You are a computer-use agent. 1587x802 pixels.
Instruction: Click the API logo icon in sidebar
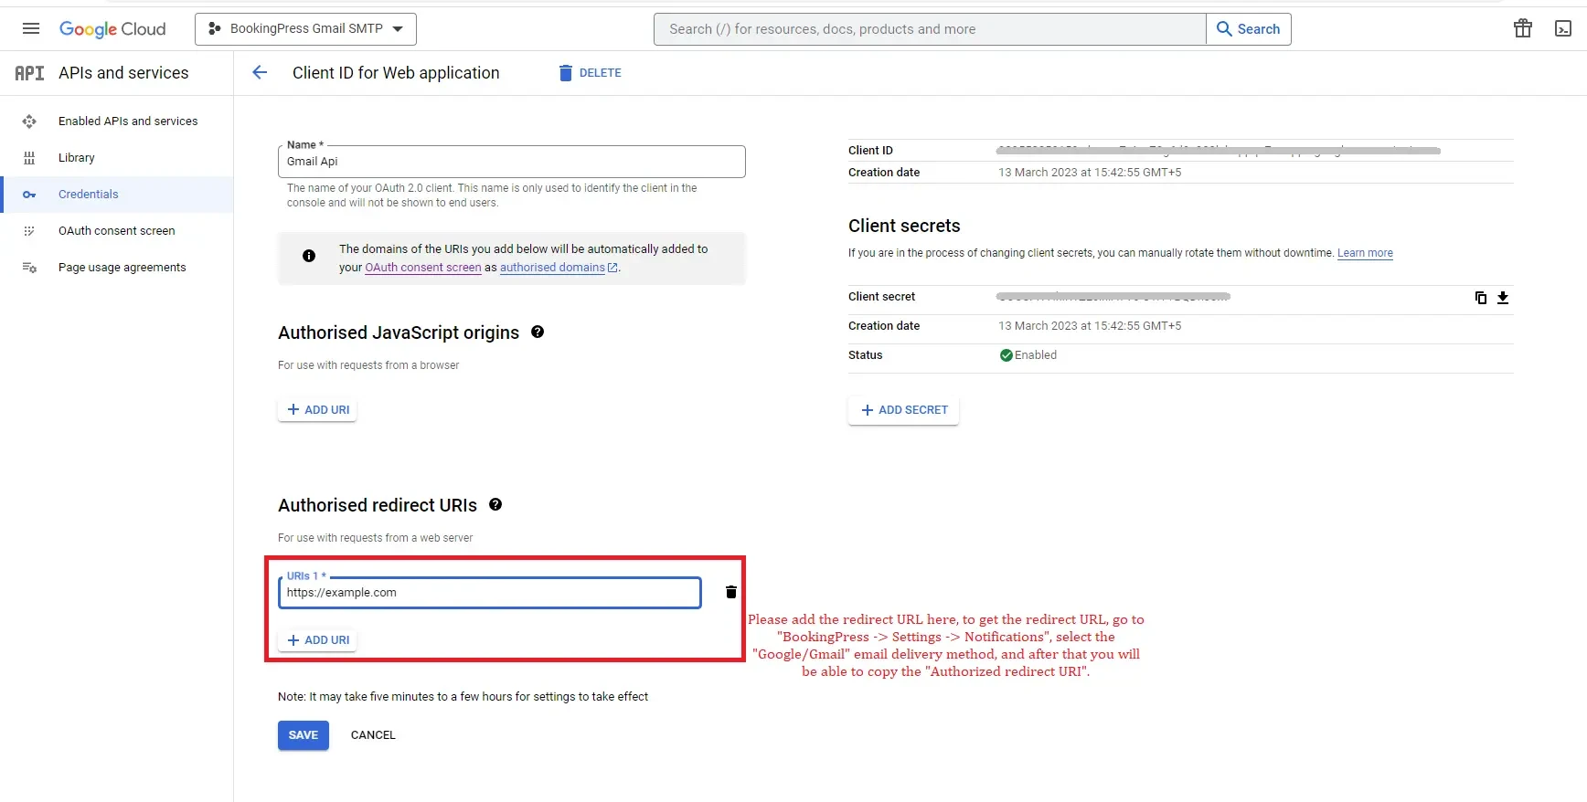[x=29, y=73]
